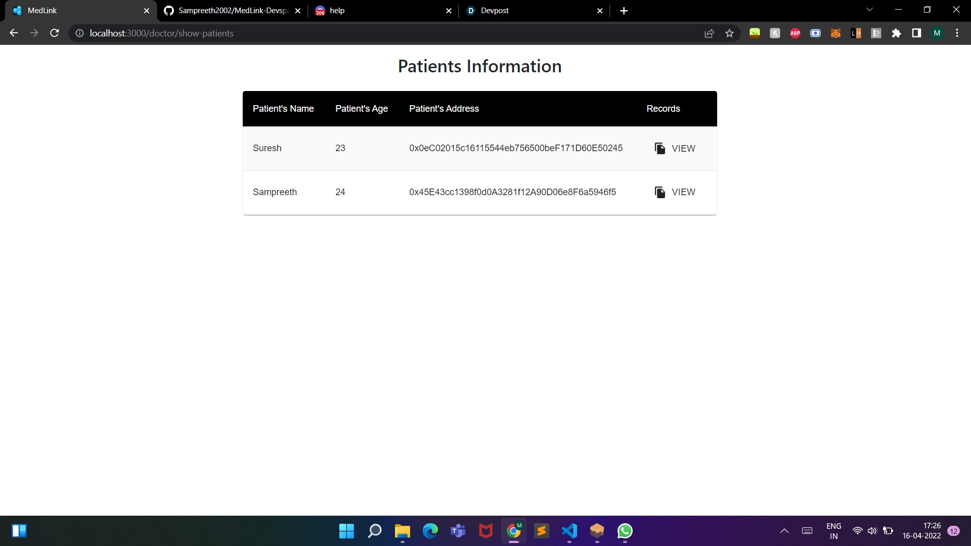Open the share page icon

[x=709, y=33]
